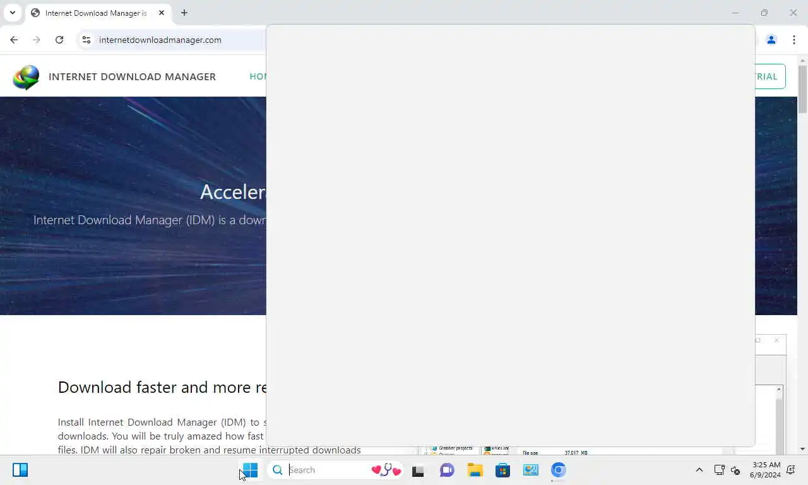View site information icon in address bar
Screen dimensions: 808x485
[x=86, y=40]
